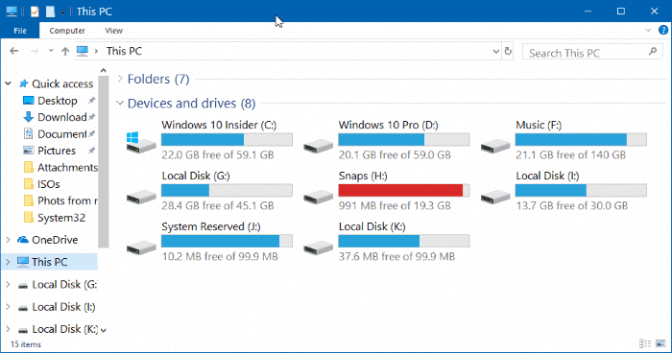Click the This PC monitor icon in address bar

(x=83, y=52)
